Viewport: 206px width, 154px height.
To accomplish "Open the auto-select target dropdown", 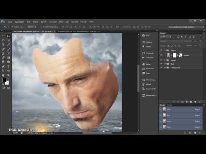I will [x=32, y=27].
